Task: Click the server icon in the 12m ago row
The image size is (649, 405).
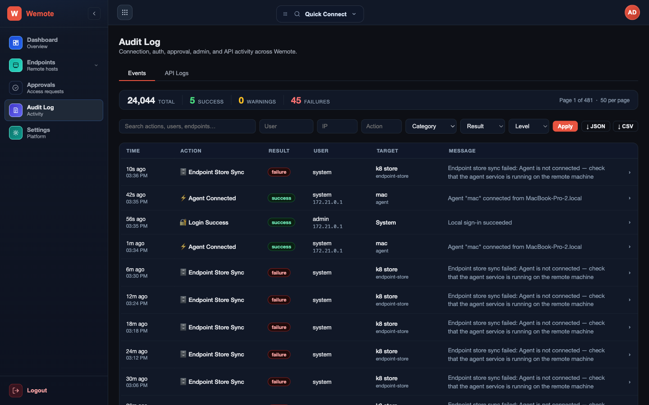Action: (183, 300)
